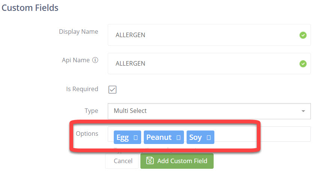This screenshot has height=174, width=330.
Task: Select the Peanut option chip
Action: point(159,138)
